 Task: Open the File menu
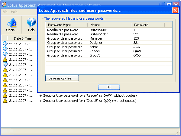[5, 12]
